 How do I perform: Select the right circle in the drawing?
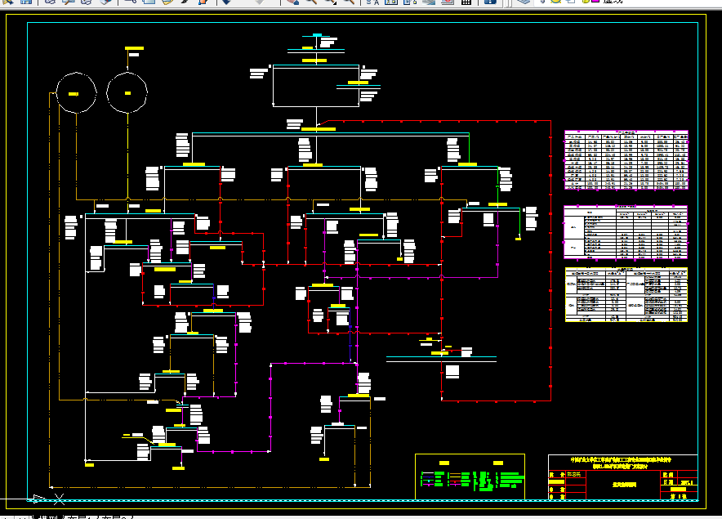point(127,92)
